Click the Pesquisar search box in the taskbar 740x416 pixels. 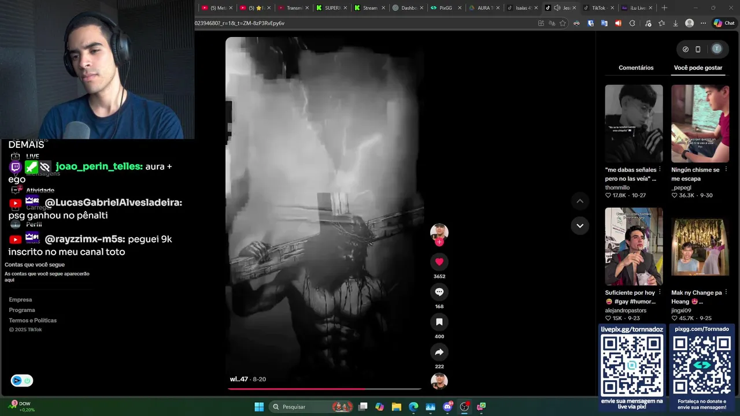click(x=312, y=407)
